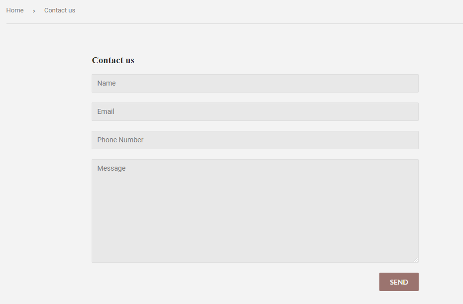Submit the form with the SEND button
463x304 pixels.
[399, 282]
